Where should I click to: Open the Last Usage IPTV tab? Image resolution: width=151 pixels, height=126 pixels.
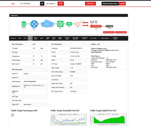[x=84, y=38]
